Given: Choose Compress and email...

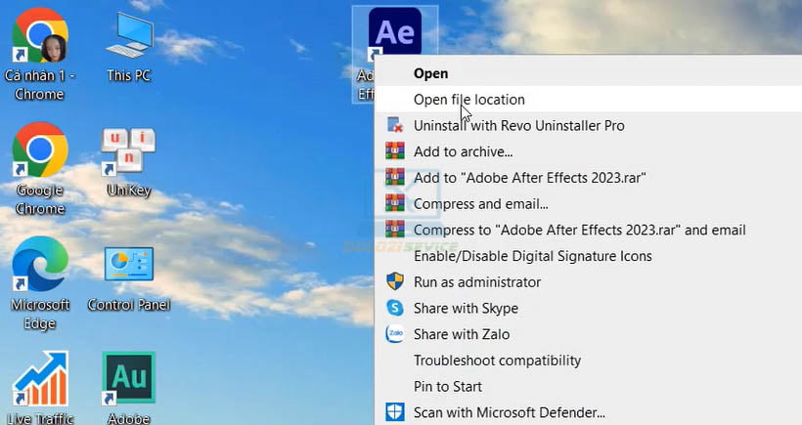Looking at the screenshot, I should click(588, 203).
